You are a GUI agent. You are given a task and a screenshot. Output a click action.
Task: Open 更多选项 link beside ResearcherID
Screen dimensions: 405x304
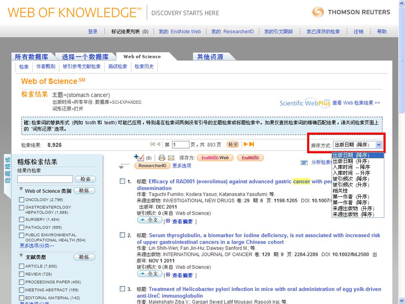pos(182,166)
